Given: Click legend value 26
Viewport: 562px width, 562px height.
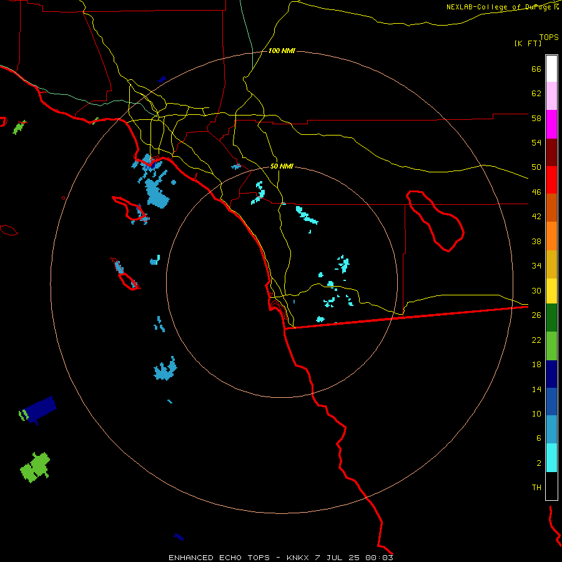Looking at the screenshot, I should pyautogui.click(x=536, y=315).
